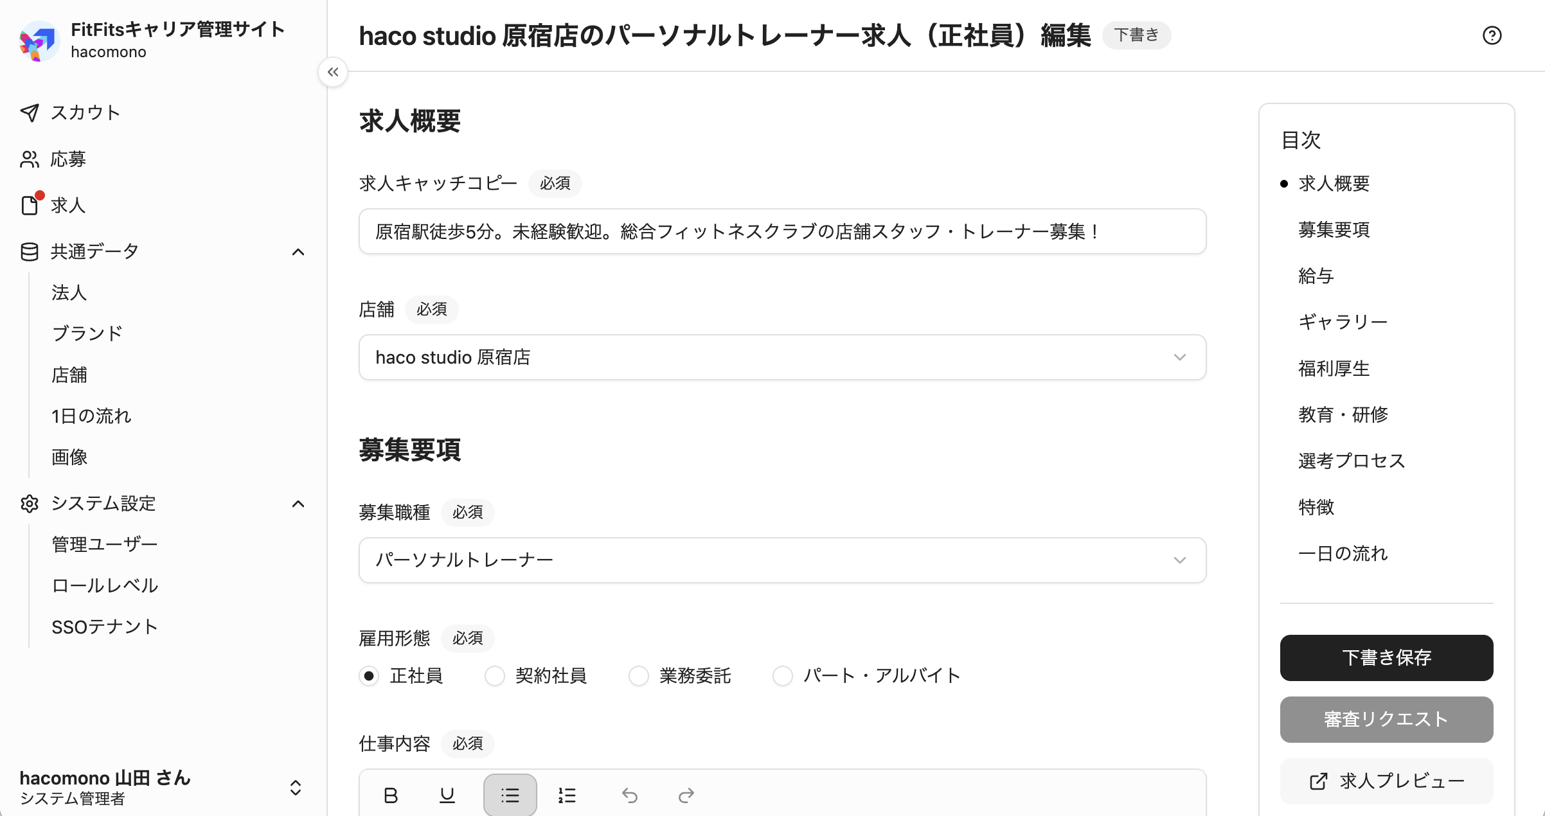Collapse the システム設定 section chevron
1545x816 pixels.
[x=298, y=504]
